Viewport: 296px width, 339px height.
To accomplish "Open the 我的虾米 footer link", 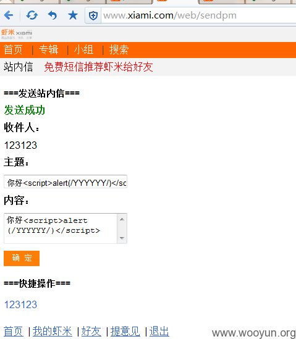I will 52,332.
